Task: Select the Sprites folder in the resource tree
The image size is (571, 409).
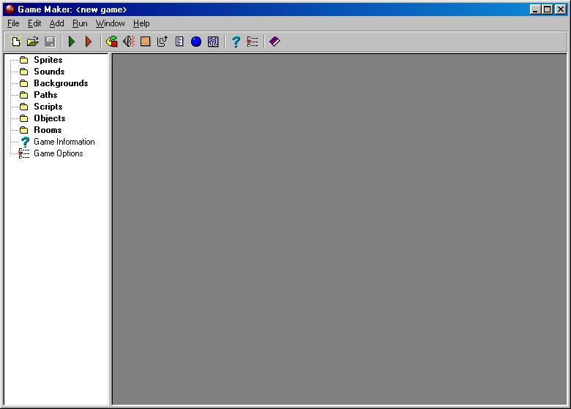Action: pyautogui.click(x=48, y=60)
